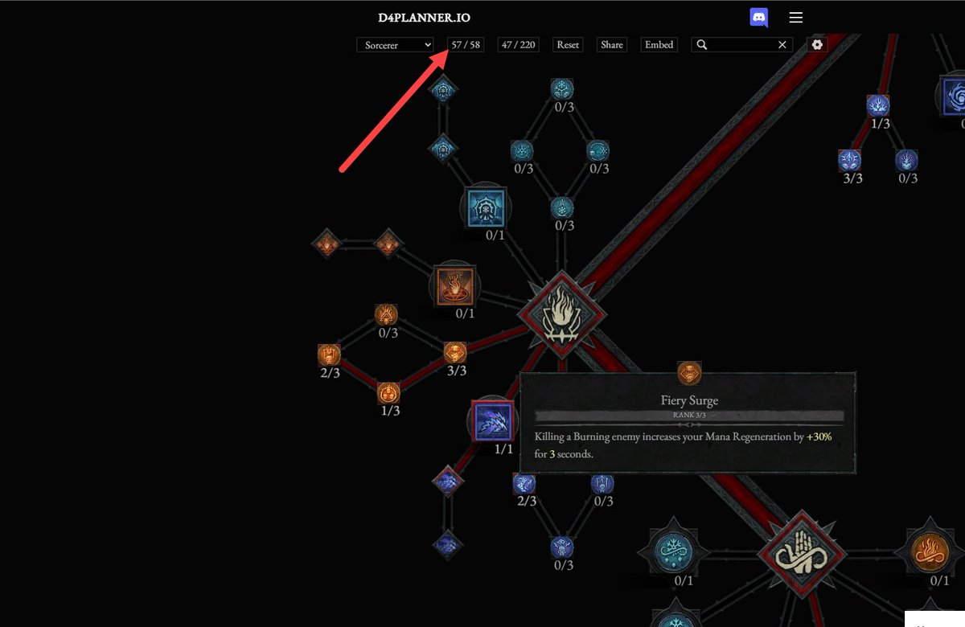The height and width of the screenshot is (627, 965).
Task: Click the Embed button
Action: (659, 45)
